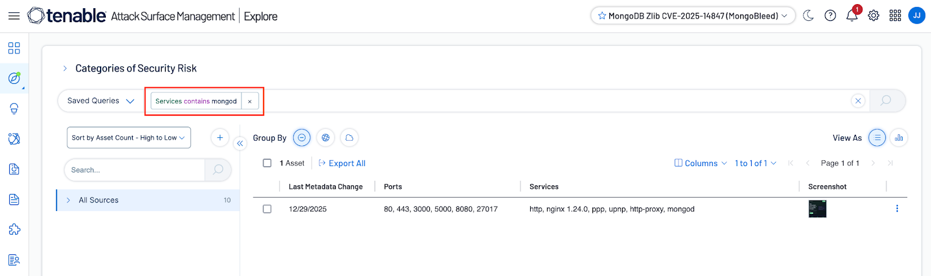Open the settings gear
Viewport: 931px width, 276px height.
coord(873,16)
